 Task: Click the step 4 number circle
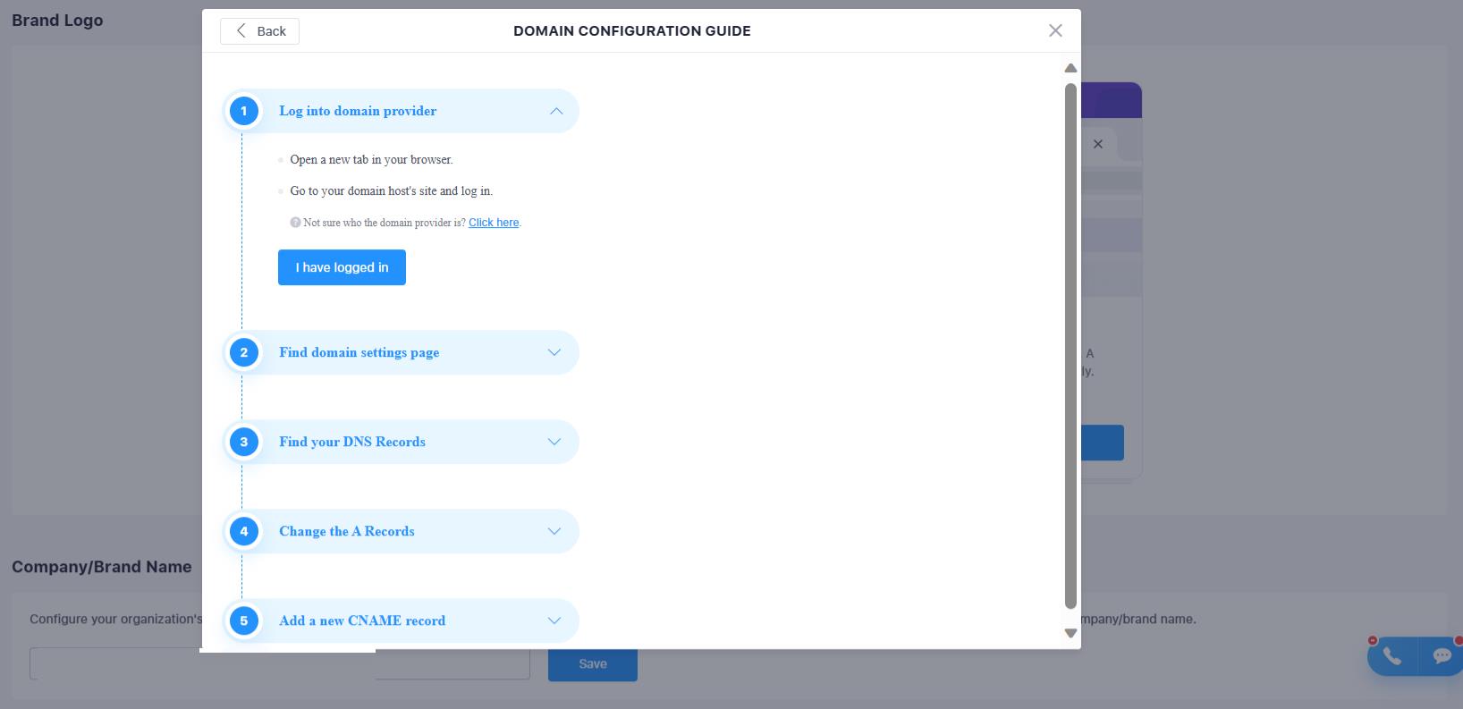point(243,531)
